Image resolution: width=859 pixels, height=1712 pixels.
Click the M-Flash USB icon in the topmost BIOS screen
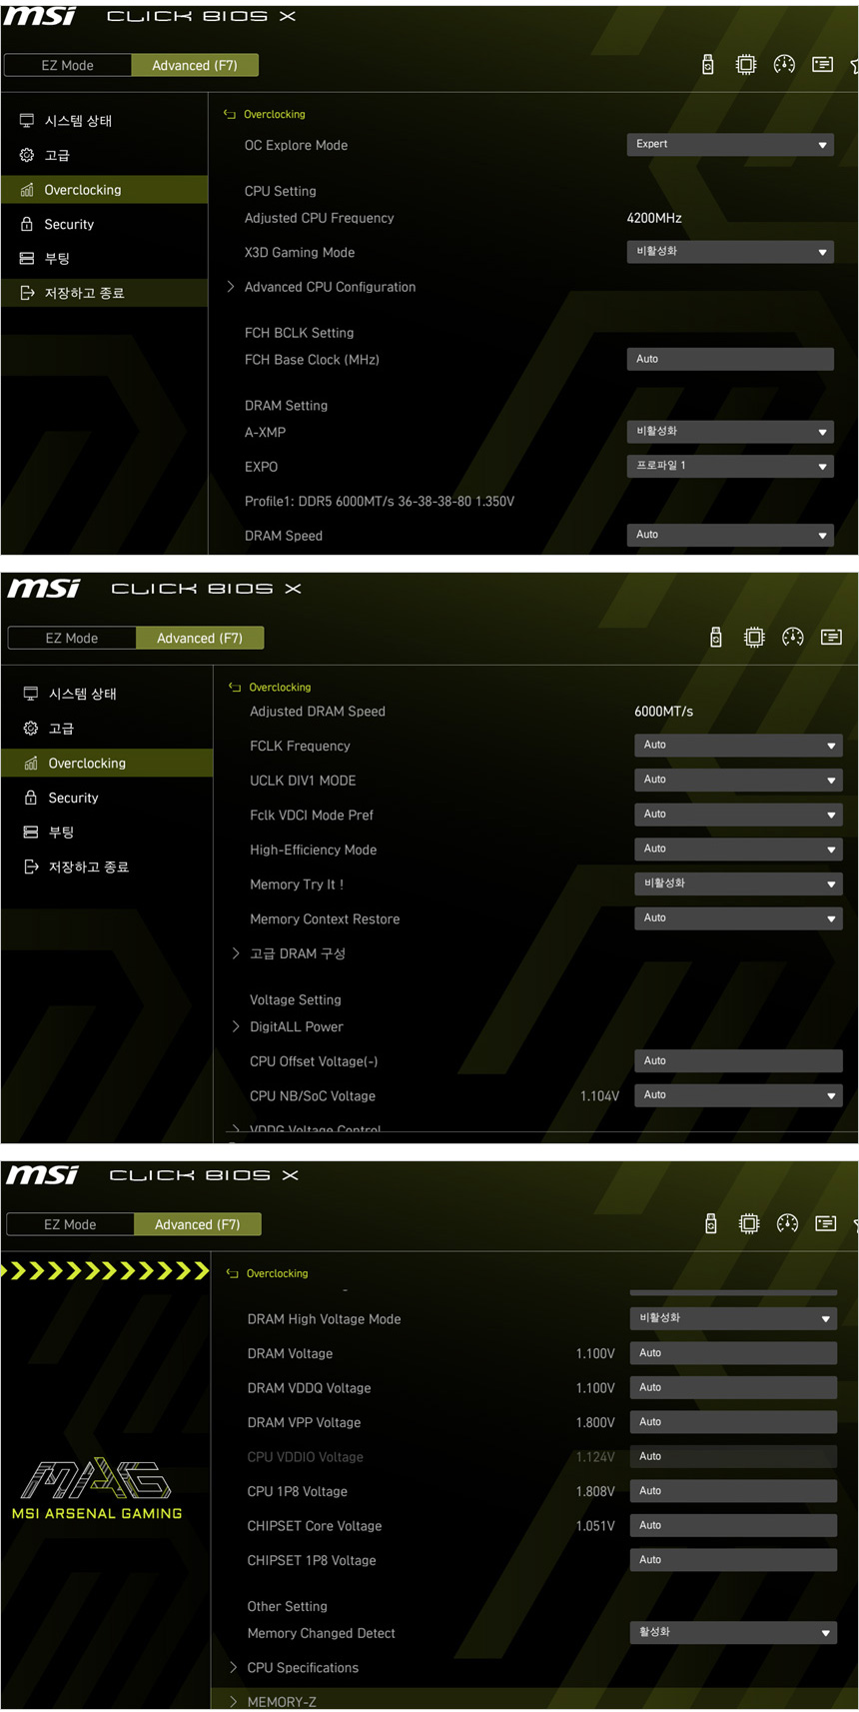(x=708, y=65)
